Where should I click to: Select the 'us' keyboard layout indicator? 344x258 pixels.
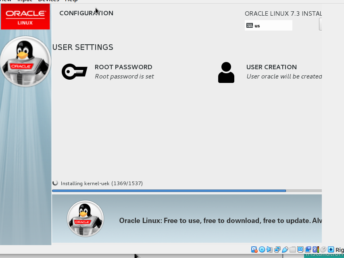pos(269,25)
